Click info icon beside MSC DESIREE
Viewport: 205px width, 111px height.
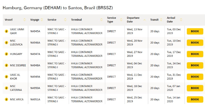tap(6, 65)
